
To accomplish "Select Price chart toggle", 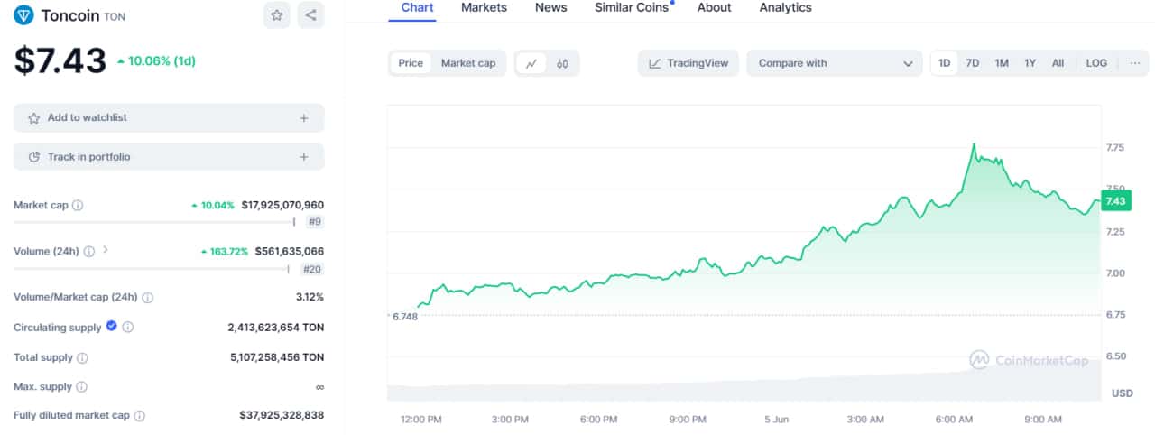I will coord(411,63).
